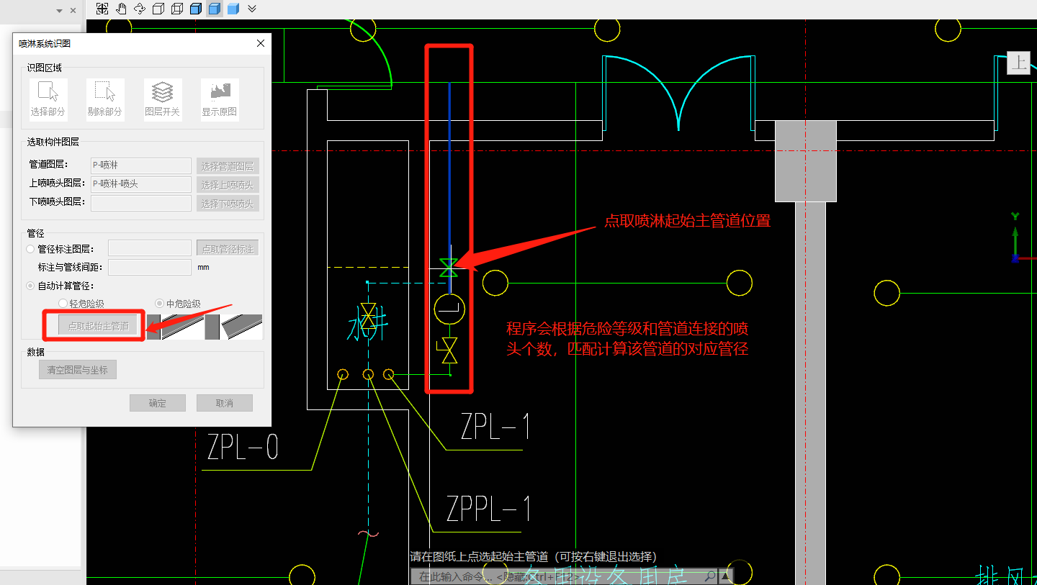1037x585 pixels.
Task: Choose the 轻危险级 radio button
Action: (63, 304)
